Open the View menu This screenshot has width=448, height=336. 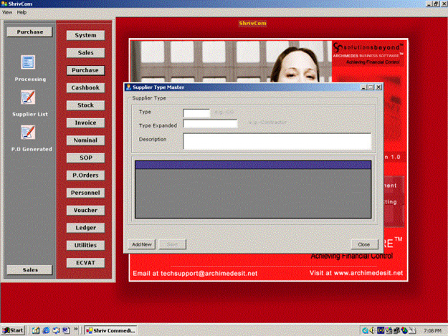point(7,13)
